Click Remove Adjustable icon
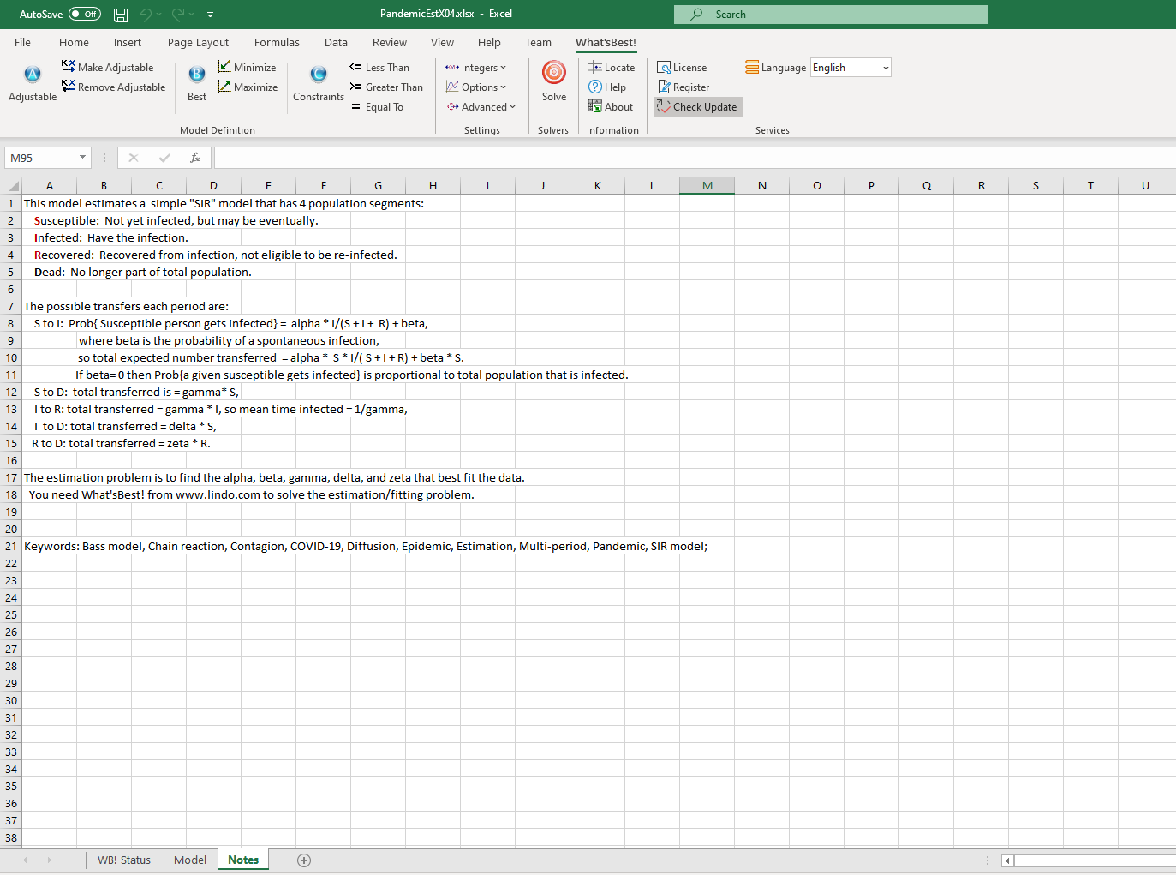Screen dimensions: 1176x875 pos(69,87)
